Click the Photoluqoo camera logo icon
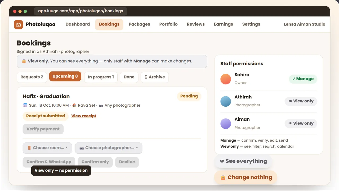Viewport: 339px width, 191px height. pos(18,25)
